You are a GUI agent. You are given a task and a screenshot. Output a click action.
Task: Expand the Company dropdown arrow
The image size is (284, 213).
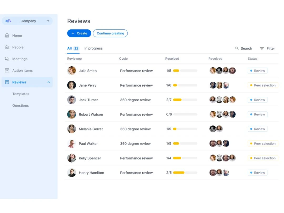(x=48, y=21)
